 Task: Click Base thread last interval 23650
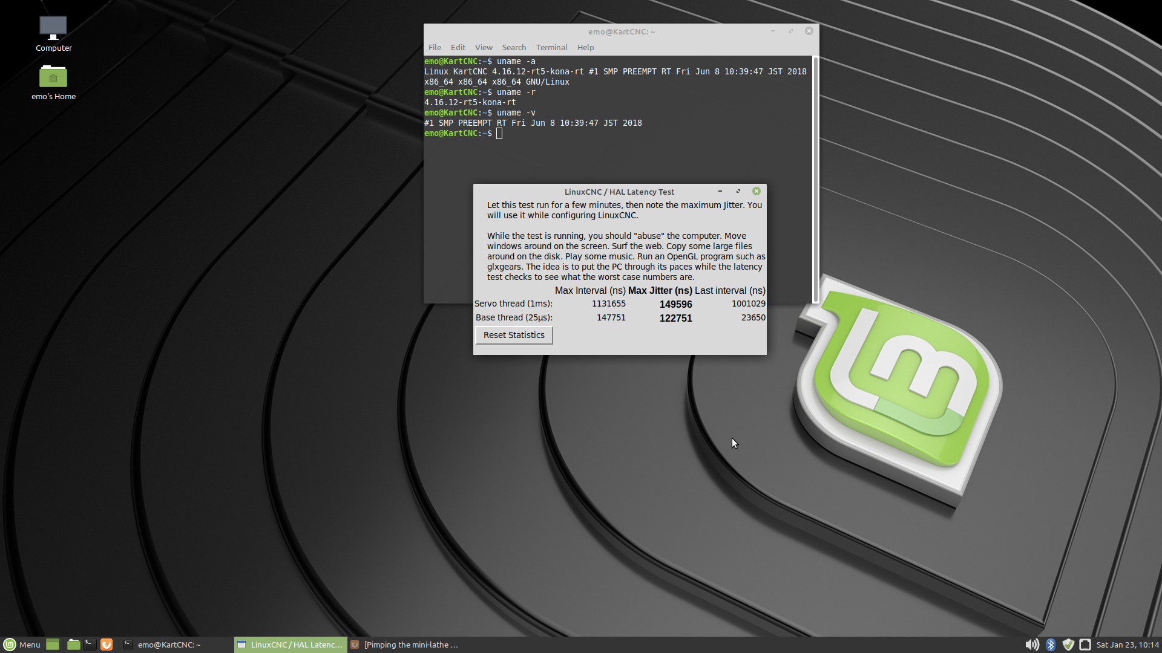(x=753, y=317)
